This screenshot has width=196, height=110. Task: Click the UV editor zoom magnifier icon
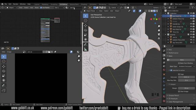(x=79, y=56)
